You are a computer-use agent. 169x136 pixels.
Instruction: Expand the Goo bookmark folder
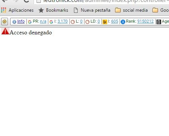tap(161, 10)
